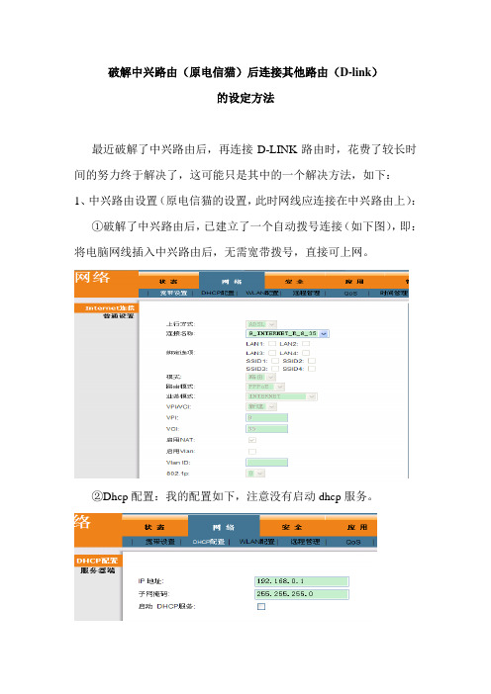This screenshot has width=491, height=694.
Task: Open the QoS submenu on the Internet连接 page
Action: point(350,293)
